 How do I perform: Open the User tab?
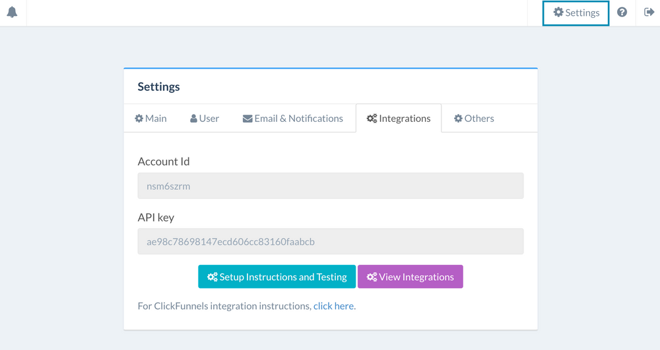[x=205, y=119]
